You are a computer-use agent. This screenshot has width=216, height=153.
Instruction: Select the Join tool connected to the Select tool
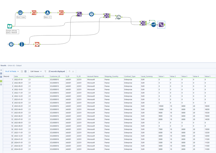click(x=143, y=23)
